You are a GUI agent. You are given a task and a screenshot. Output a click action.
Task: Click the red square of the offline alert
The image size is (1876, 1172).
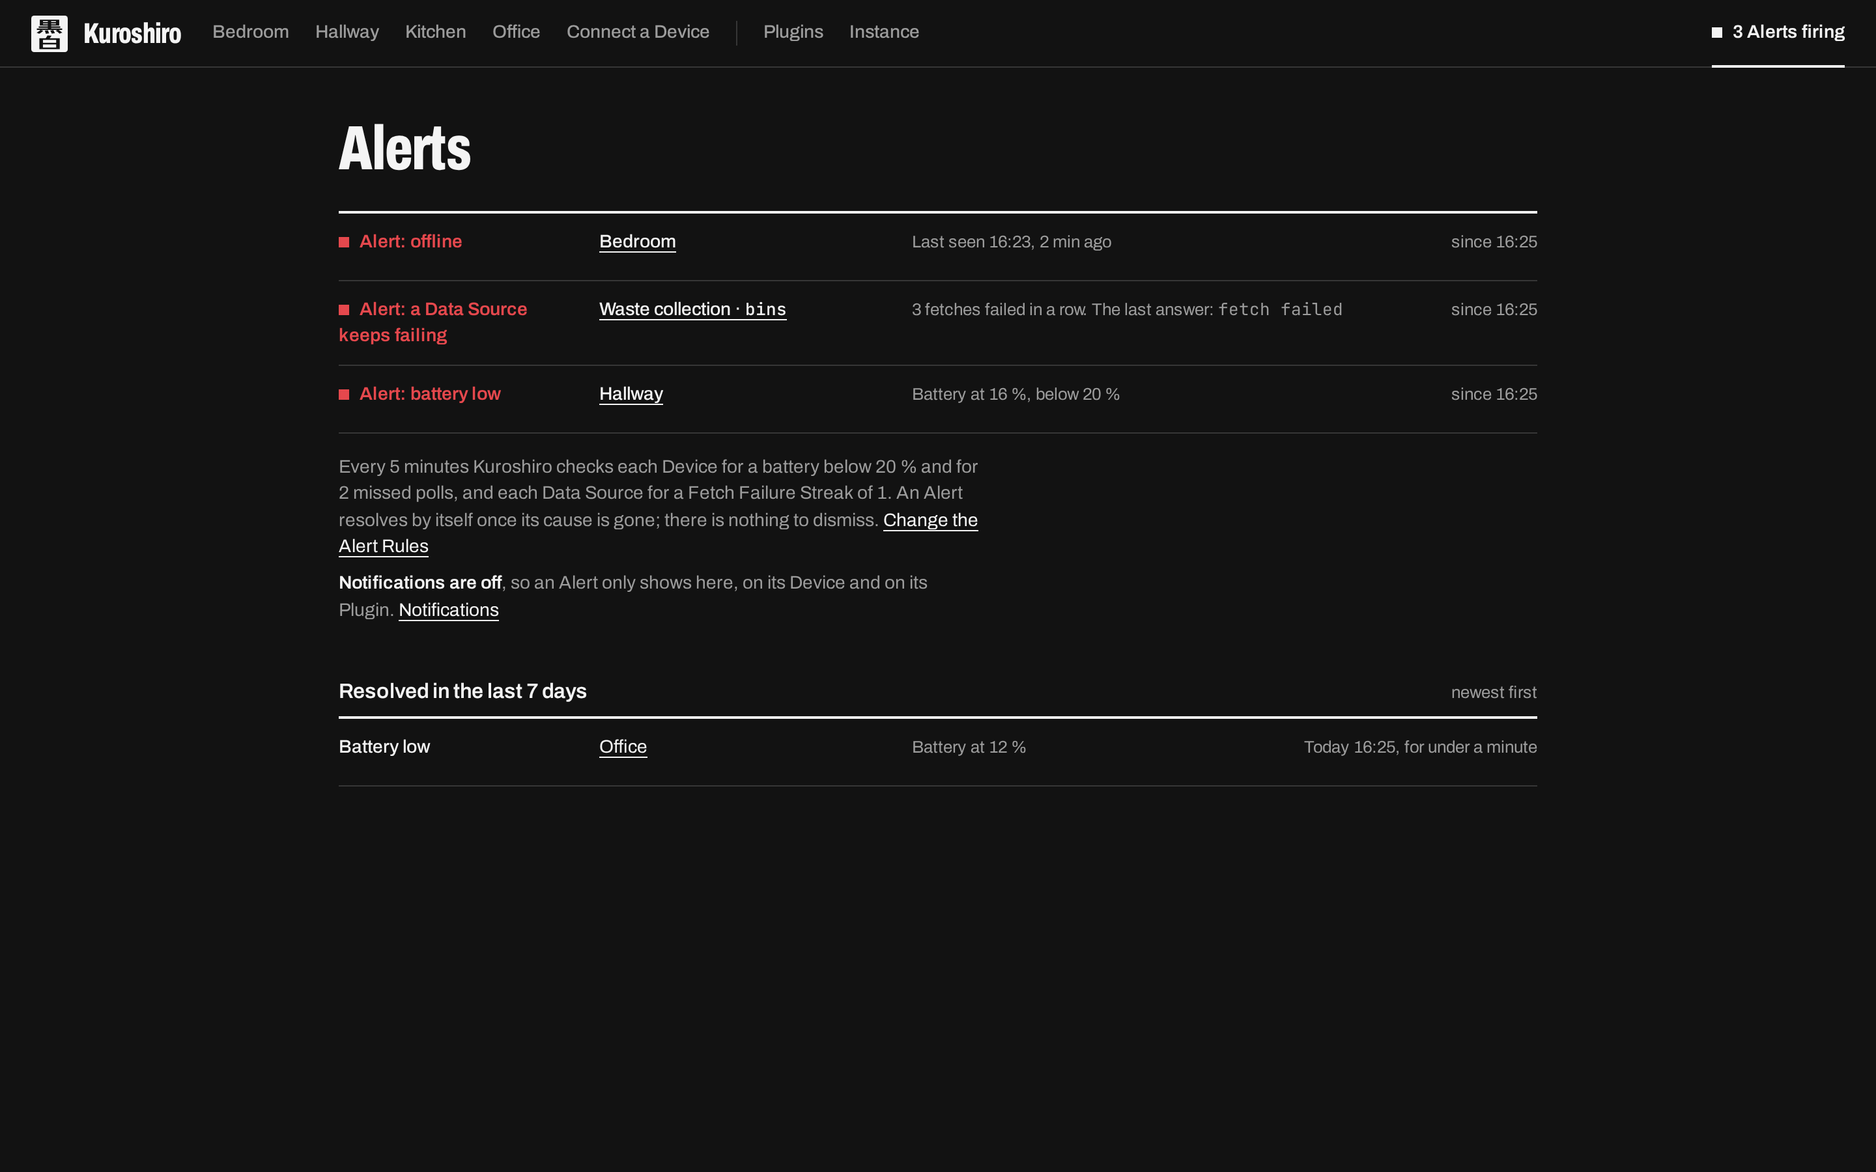click(344, 243)
